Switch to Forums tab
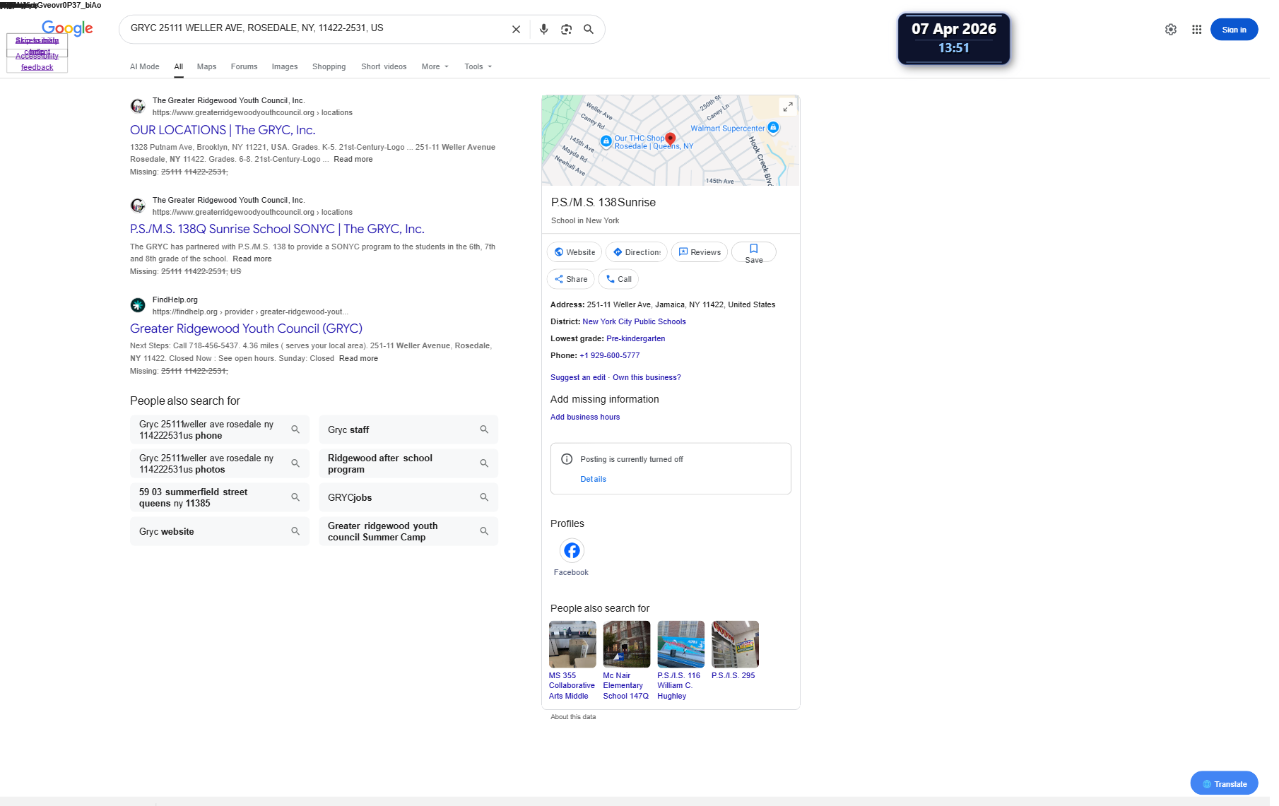 pos(244,66)
